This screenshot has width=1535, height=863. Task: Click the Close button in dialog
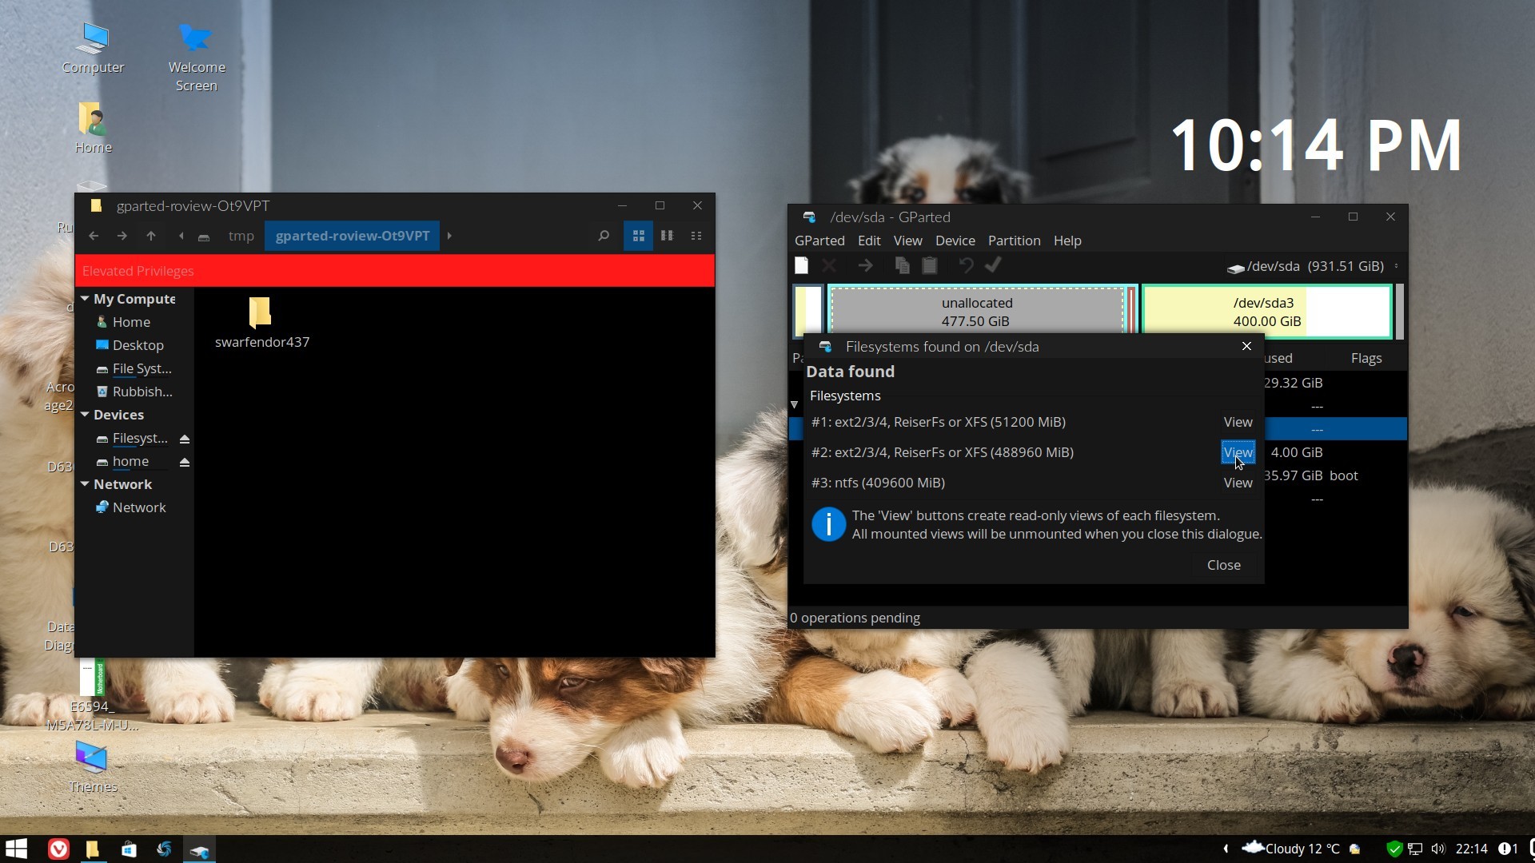click(1223, 565)
